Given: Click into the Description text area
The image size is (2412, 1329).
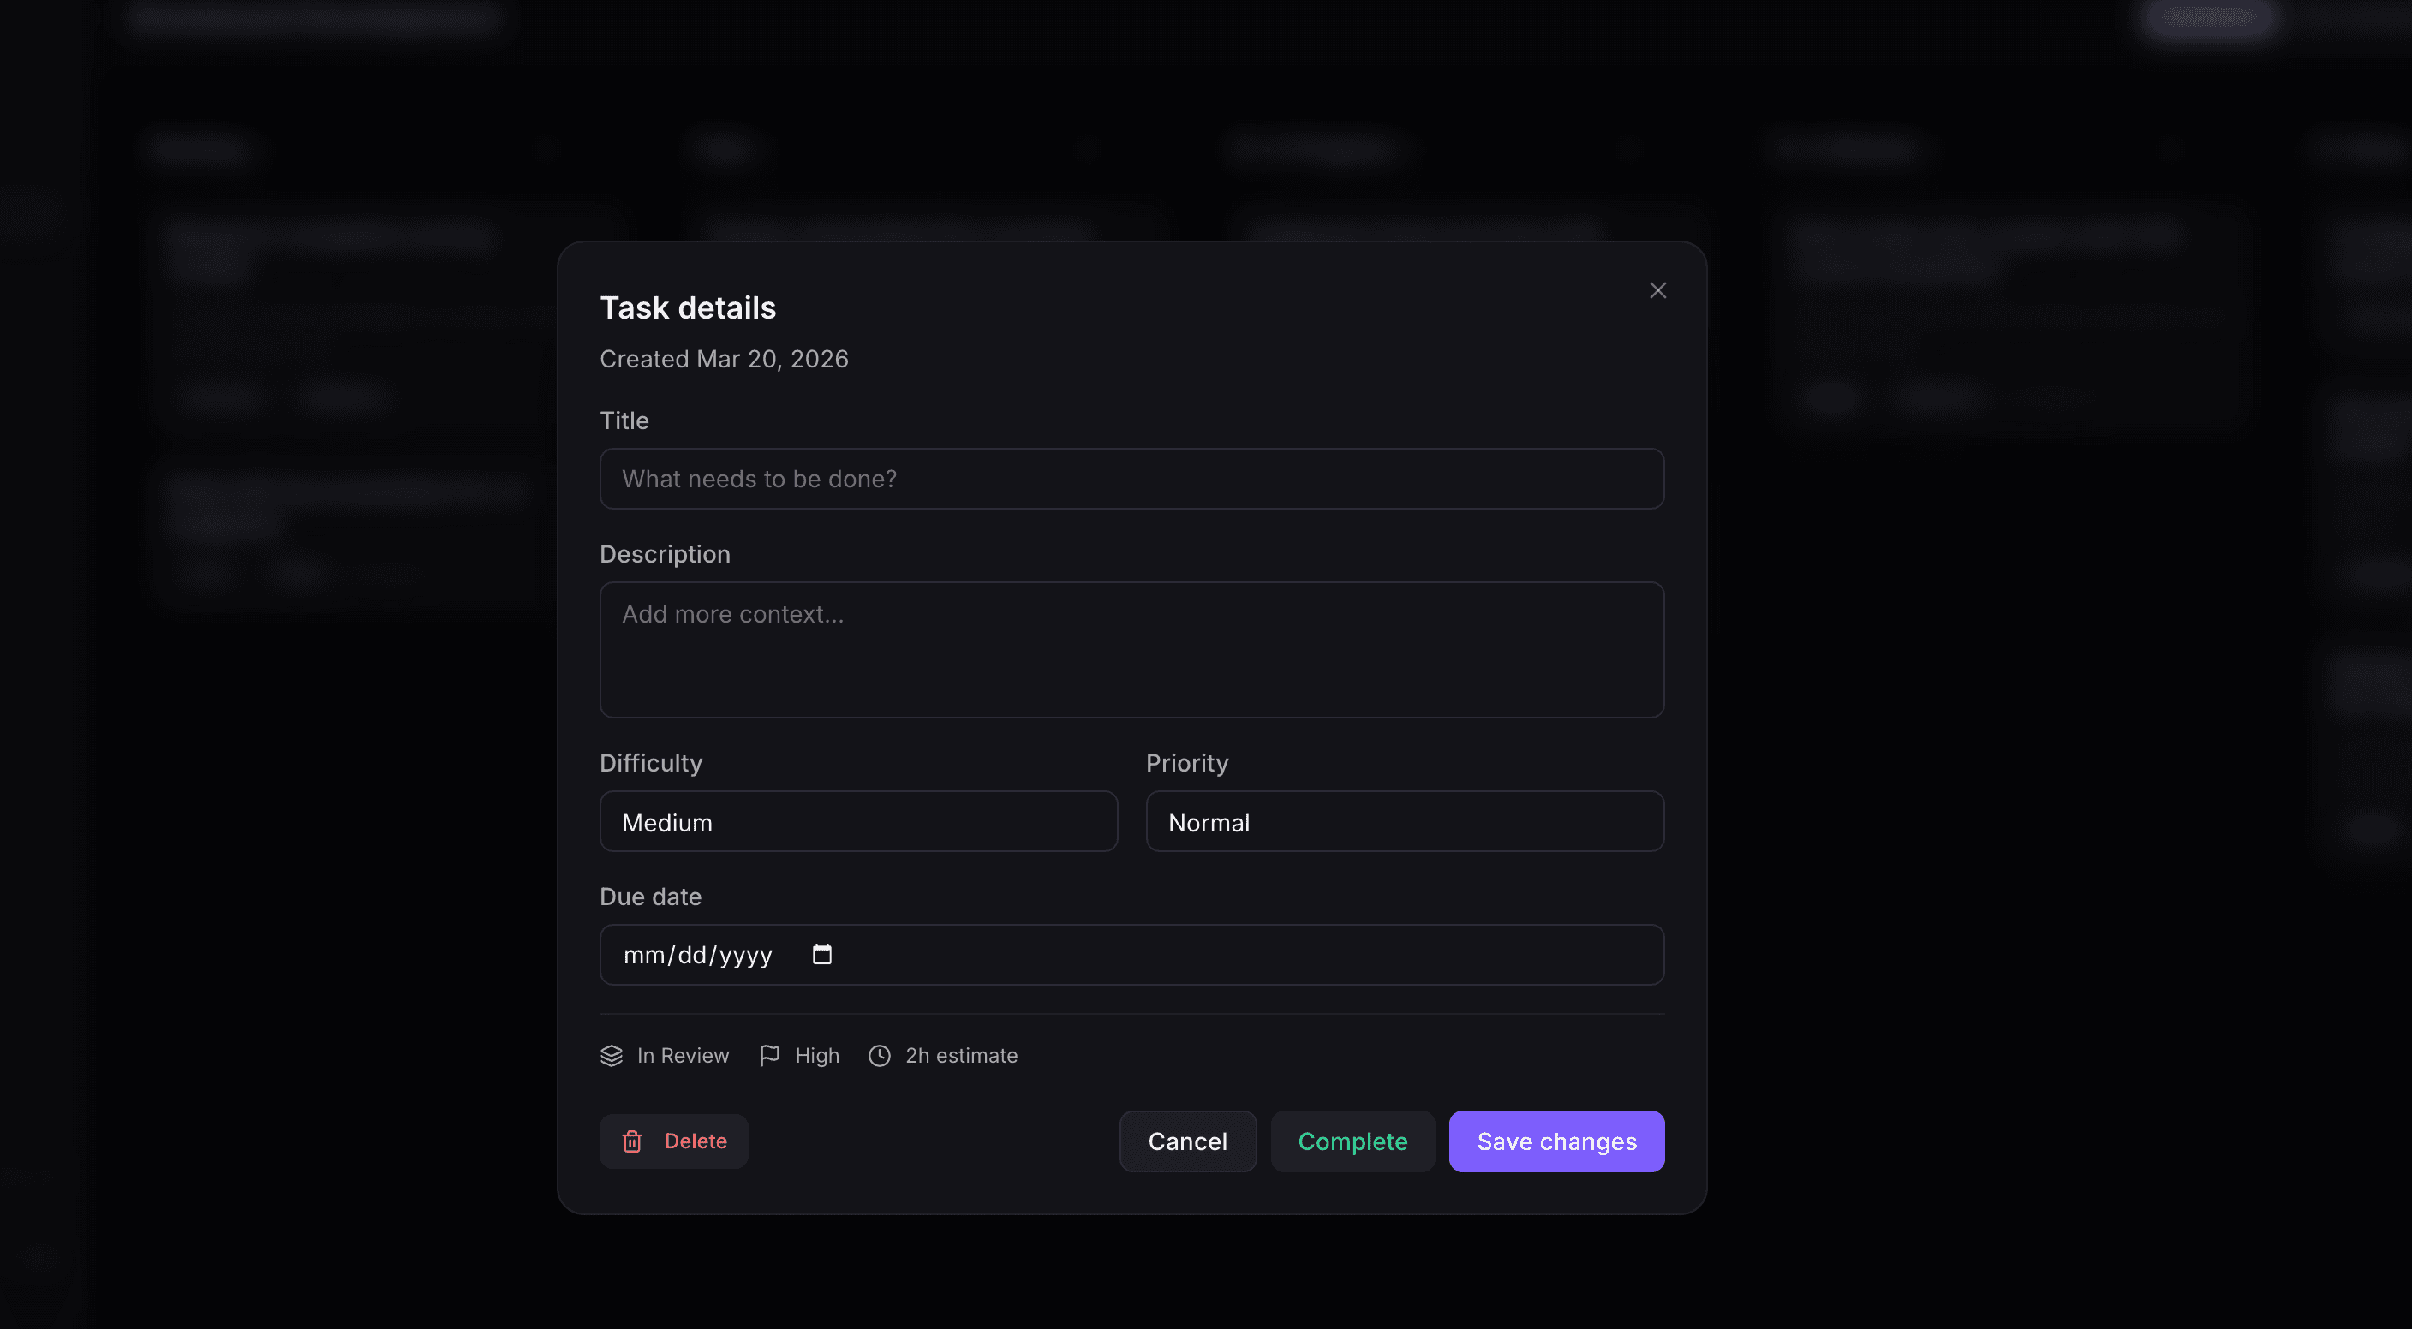Looking at the screenshot, I should [1131, 650].
